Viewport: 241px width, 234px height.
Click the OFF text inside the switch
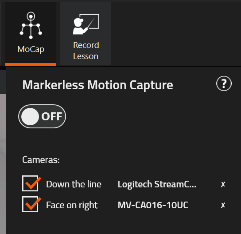pyautogui.click(x=52, y=116)
